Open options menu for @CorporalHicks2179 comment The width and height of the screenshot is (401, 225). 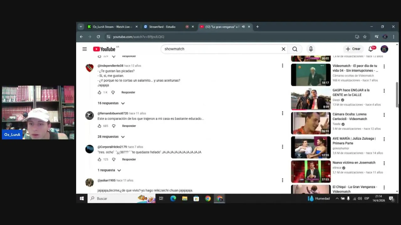click(282, 147)
